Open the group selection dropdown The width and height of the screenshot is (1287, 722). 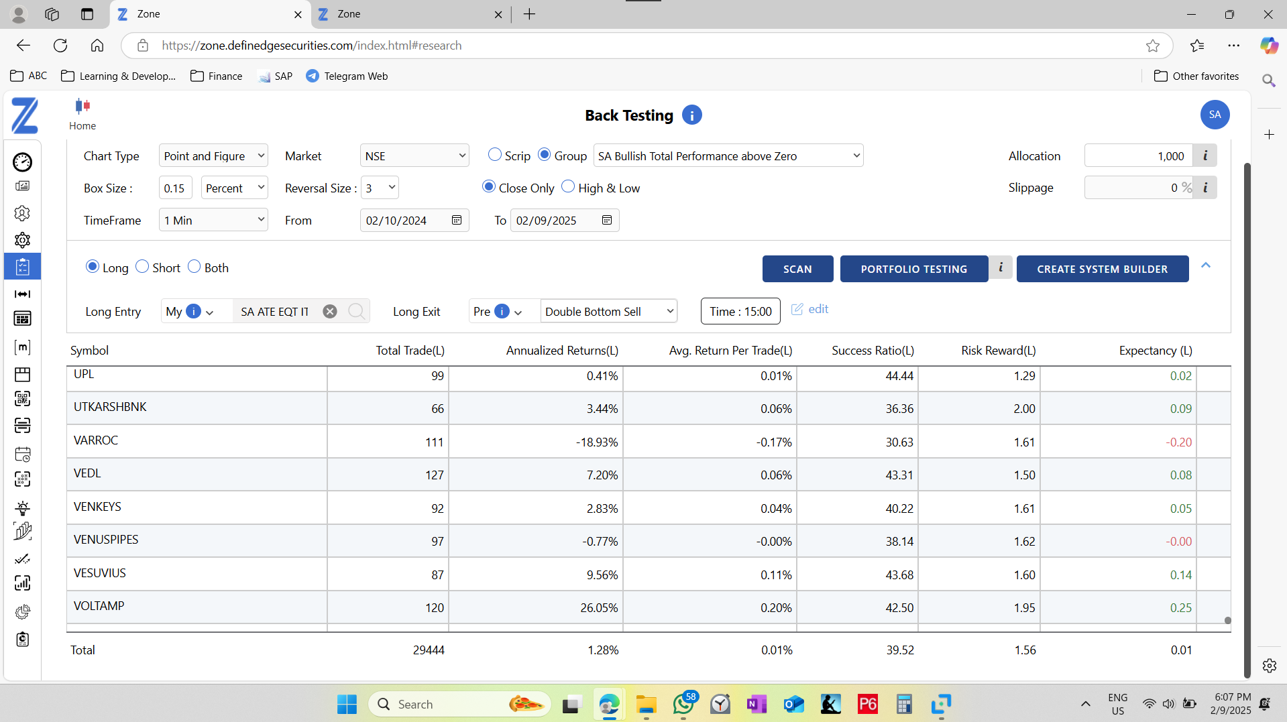pyautogui.click(x=728, y=156)
